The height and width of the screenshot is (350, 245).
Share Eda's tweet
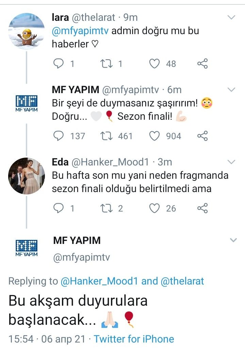tap(202, 208)
